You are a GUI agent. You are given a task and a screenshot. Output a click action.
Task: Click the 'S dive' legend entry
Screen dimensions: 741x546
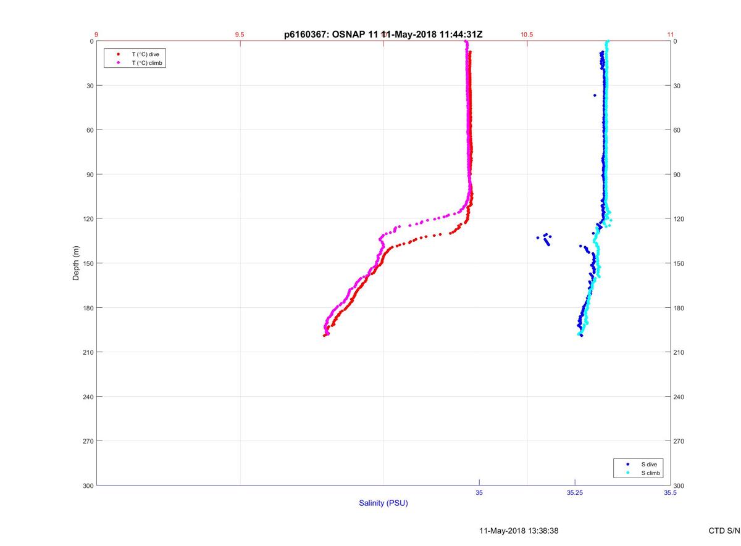648,463
